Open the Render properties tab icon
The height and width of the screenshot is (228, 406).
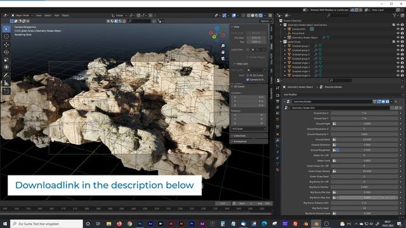pos(278,96)
